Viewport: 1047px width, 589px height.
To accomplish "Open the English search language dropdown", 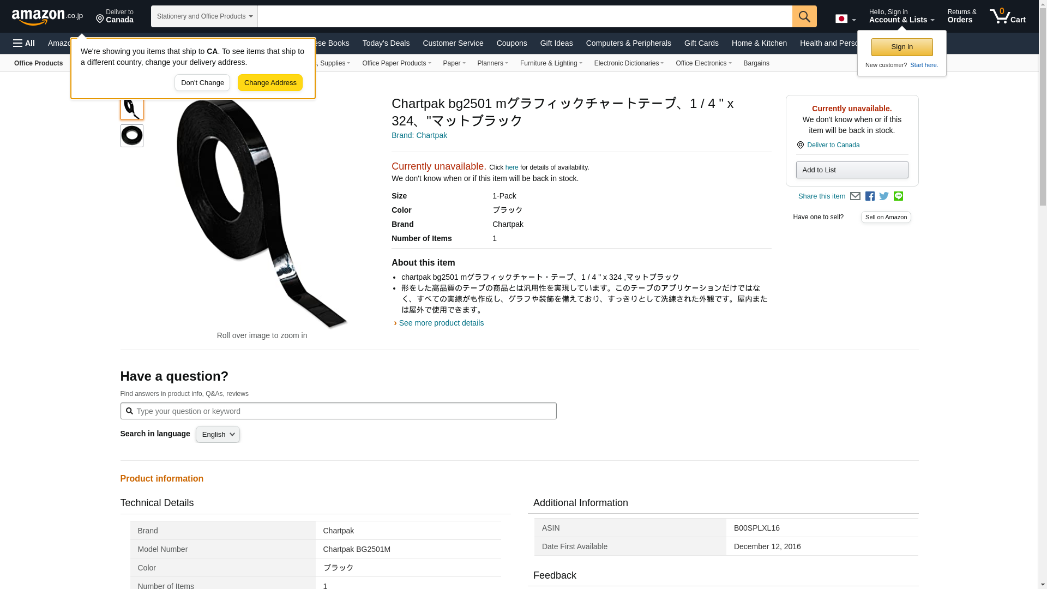I will tap(218, 435).
